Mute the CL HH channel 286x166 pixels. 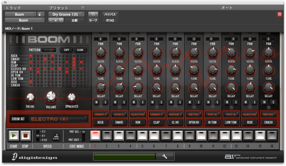[x=171, y=102]
